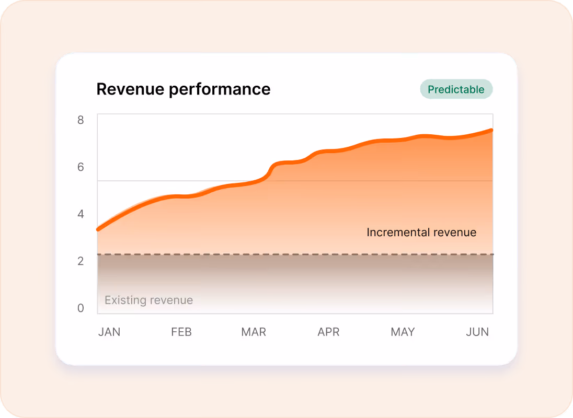Click the Revenue performance heading
The height and width of the screenshot is (418, 573).
coord(184,89)
